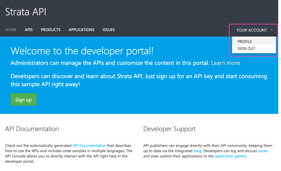This screenshot has height=171, width=281.
Task: Click the Developer Support section heading
Action: [169, 129]
